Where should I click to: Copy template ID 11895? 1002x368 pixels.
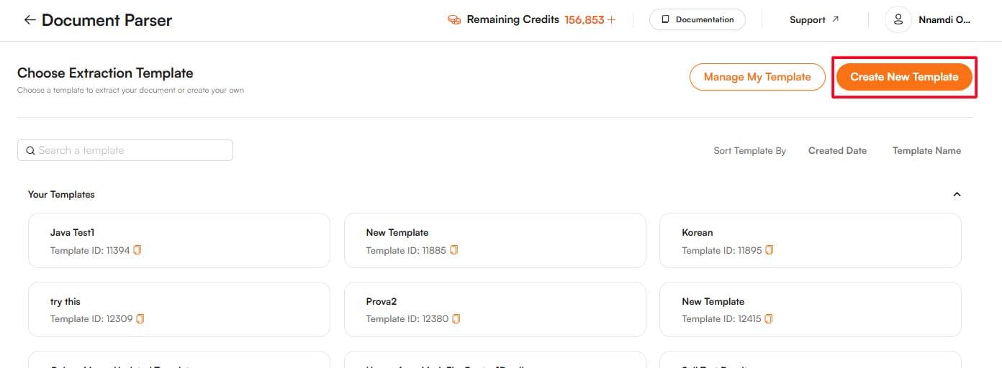[x=769, y=250]
